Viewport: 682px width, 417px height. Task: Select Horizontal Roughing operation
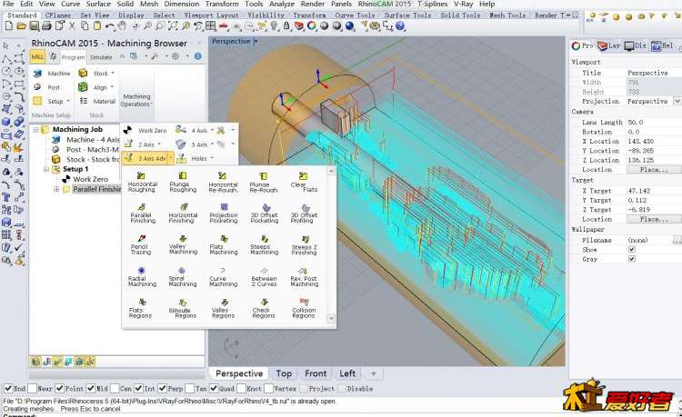(142, 182)
